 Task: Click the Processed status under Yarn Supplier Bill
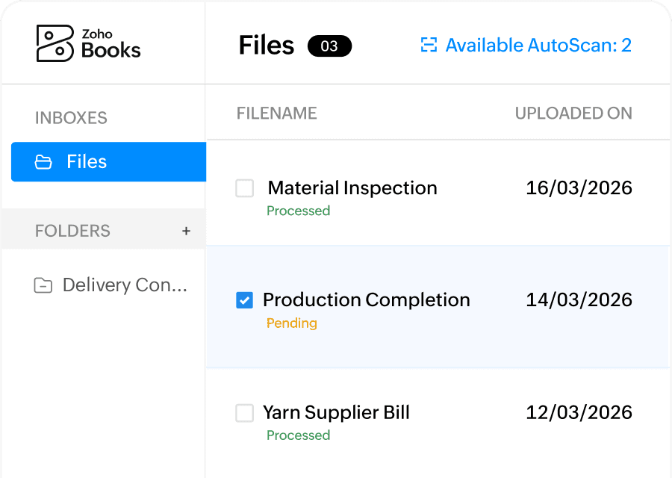[298, 435]
